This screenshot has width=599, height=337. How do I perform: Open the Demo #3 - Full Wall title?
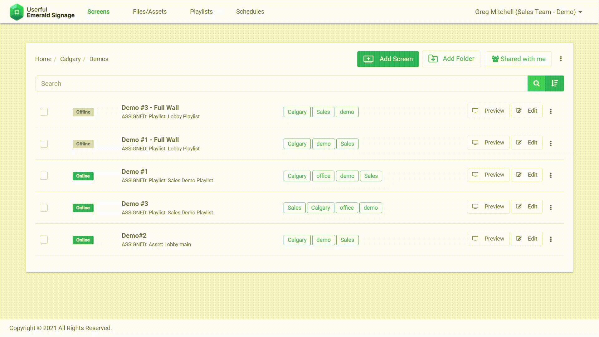tap(150, 108)
